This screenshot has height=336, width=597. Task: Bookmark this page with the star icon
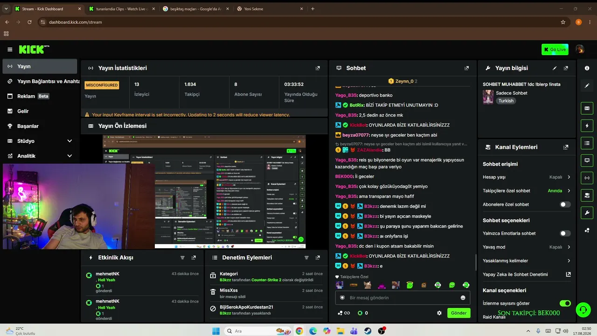(x=563, y=22)
